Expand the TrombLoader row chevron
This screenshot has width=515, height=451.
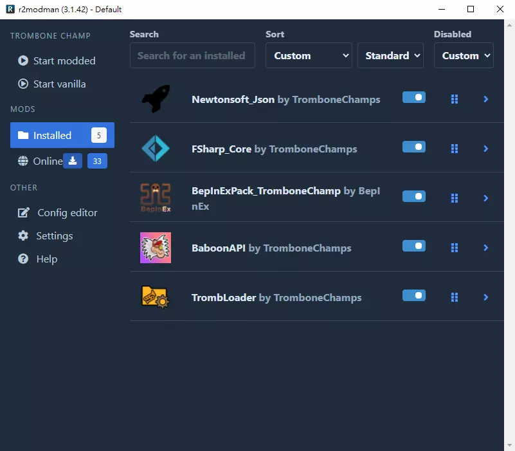point(486,297)
